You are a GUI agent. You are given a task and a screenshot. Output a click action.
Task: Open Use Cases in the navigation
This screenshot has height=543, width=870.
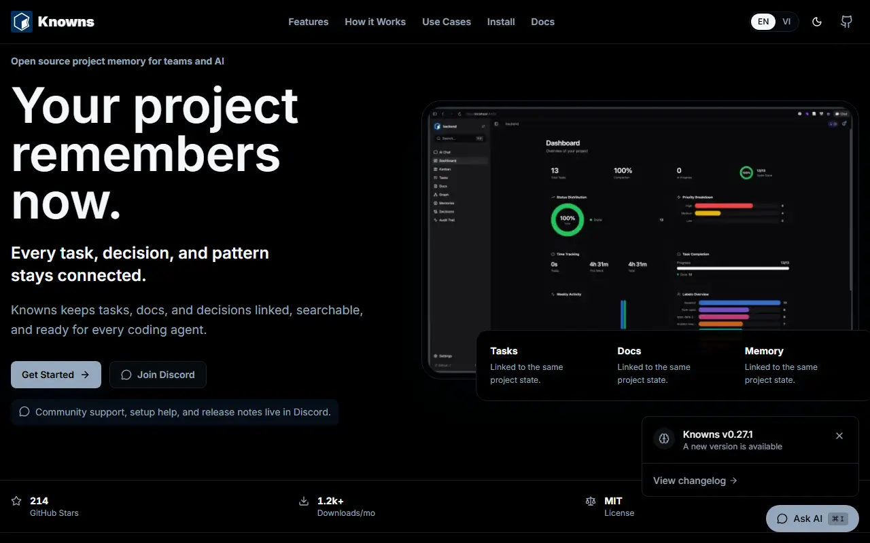[x=447, y=22]
